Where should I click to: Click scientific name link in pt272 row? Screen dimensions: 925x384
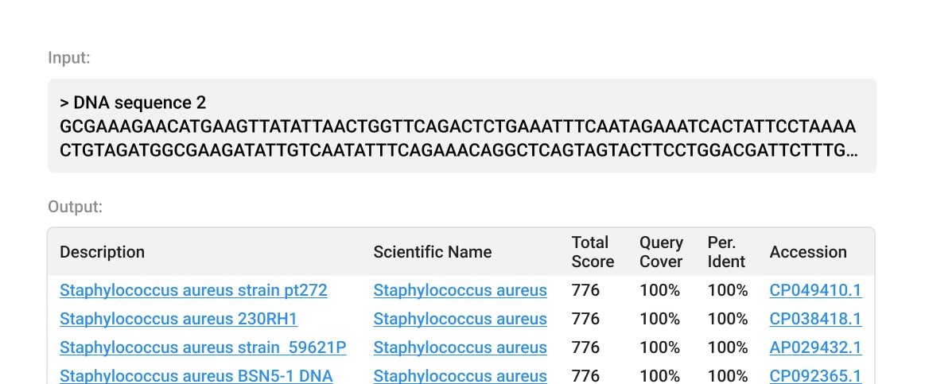coord(460,290)
